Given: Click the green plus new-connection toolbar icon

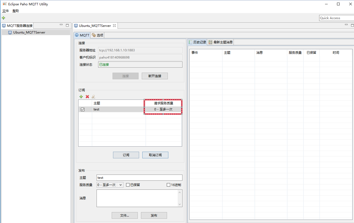Looking at the screenshot, I should [3, 18].
